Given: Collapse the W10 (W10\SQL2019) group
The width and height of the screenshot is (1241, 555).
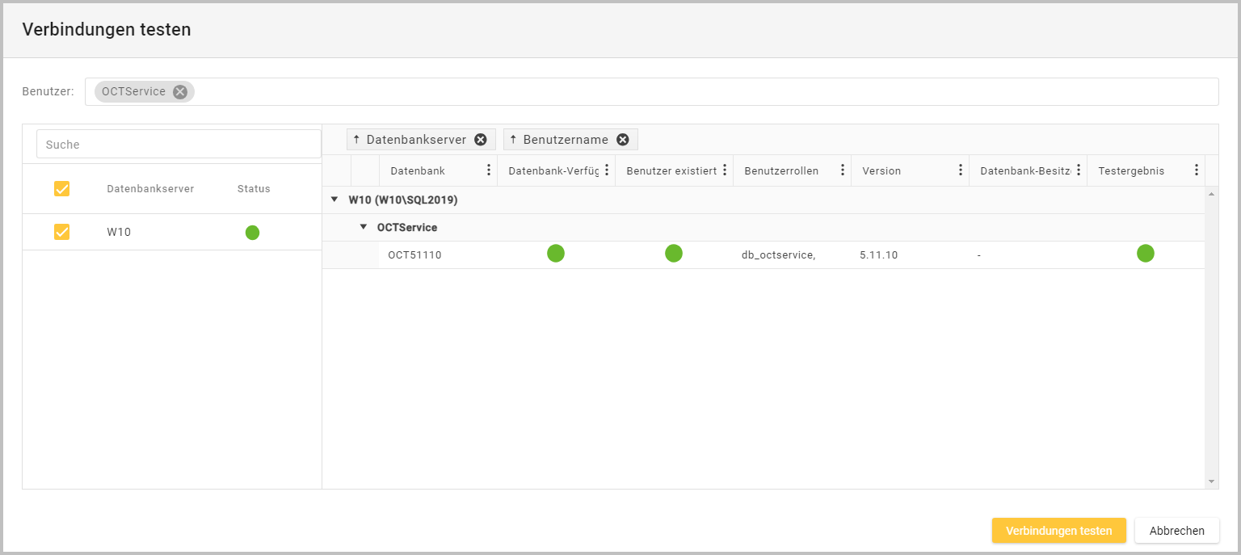Looking at the screenshot, I should coord(334,200).
